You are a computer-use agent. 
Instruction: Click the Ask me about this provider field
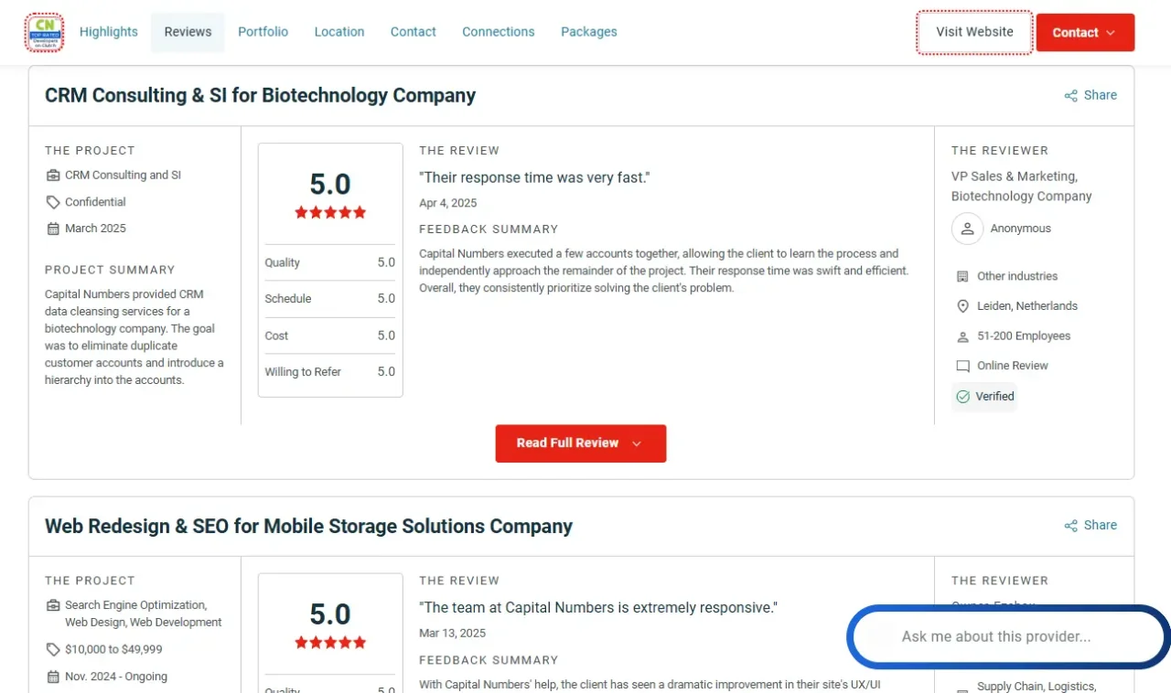tap(1006, 636)
